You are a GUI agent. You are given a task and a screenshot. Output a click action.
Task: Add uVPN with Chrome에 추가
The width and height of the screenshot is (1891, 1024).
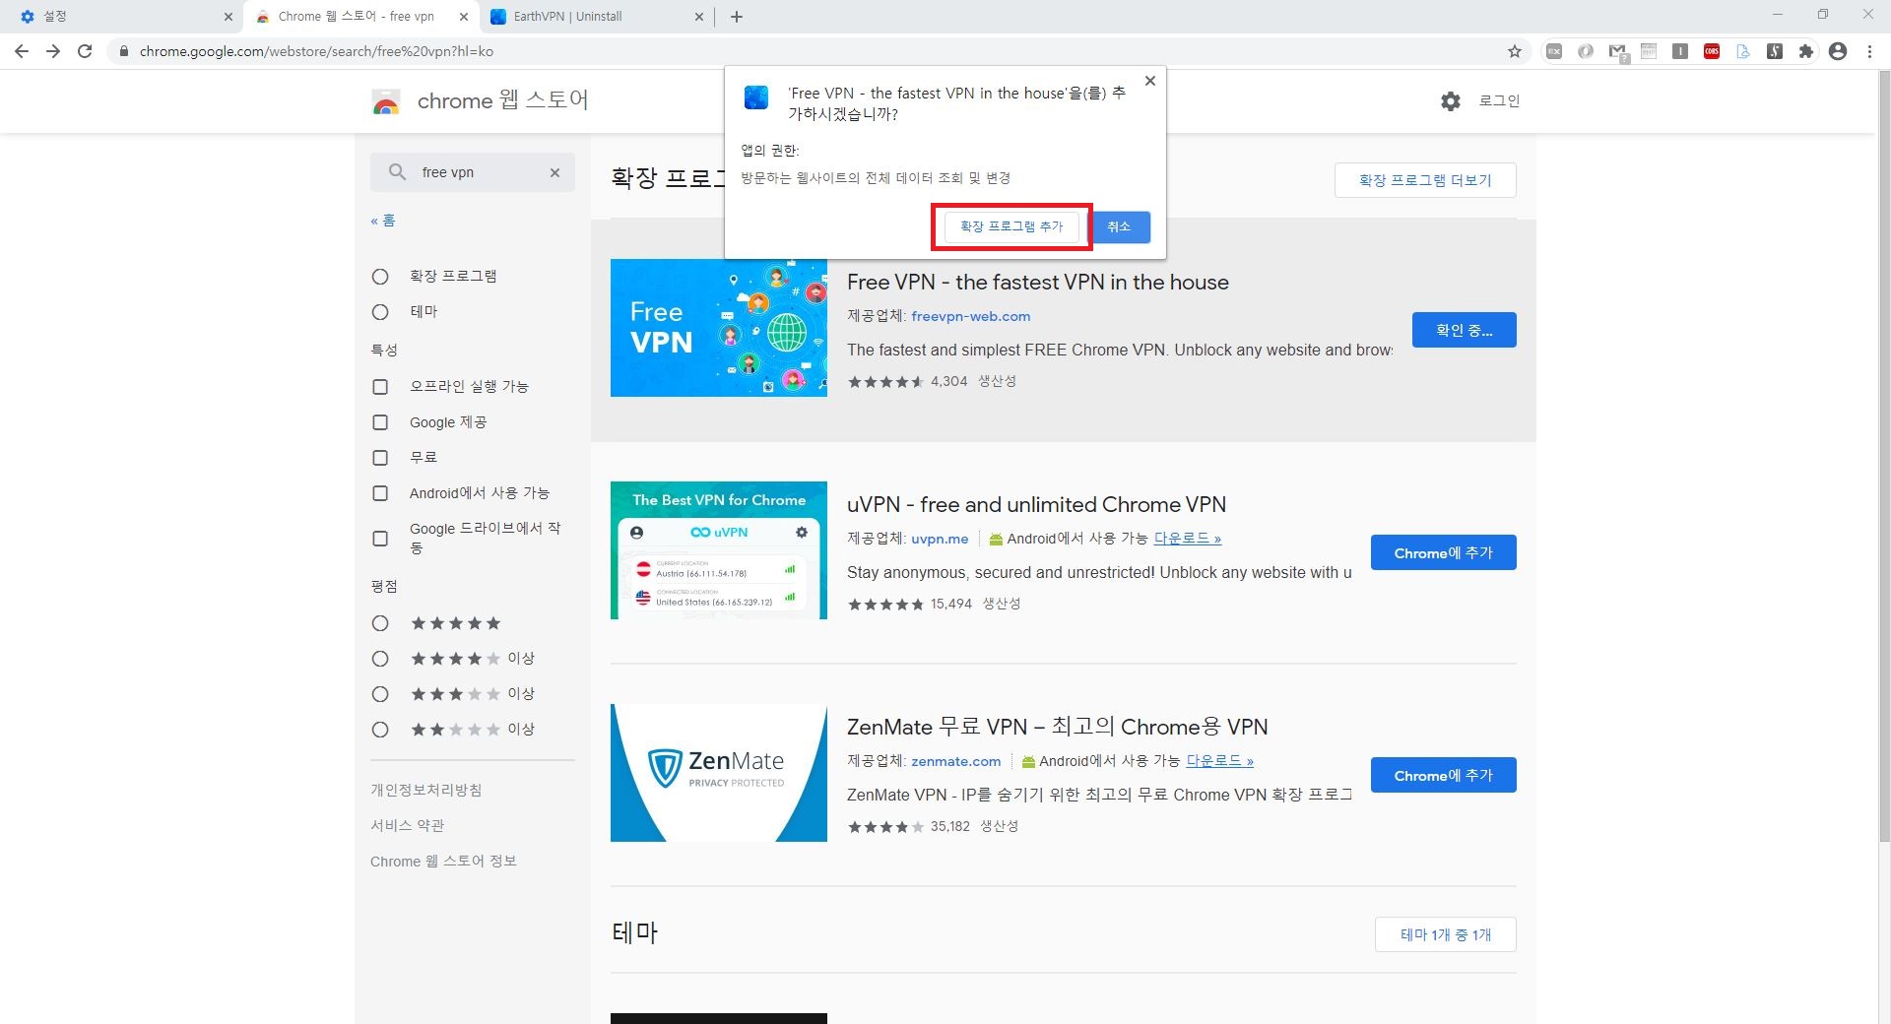1443,552
